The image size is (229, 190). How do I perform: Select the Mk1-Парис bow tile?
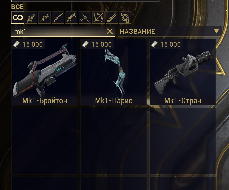pyautogui.click(x=114, y=72)
